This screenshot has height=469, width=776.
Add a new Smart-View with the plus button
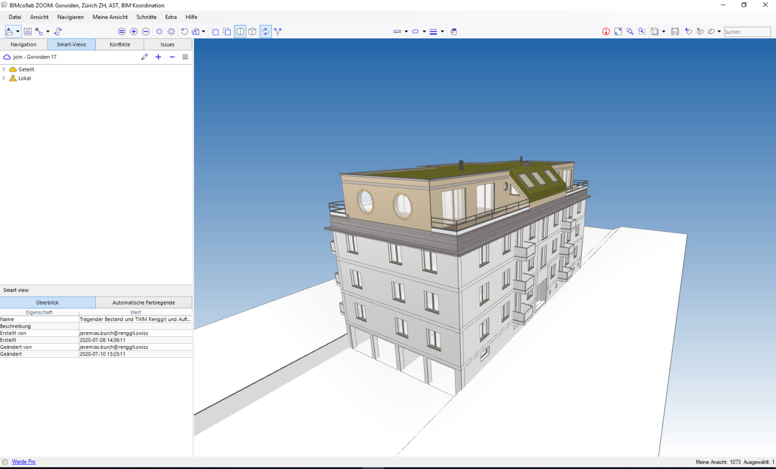coord(158,57)
